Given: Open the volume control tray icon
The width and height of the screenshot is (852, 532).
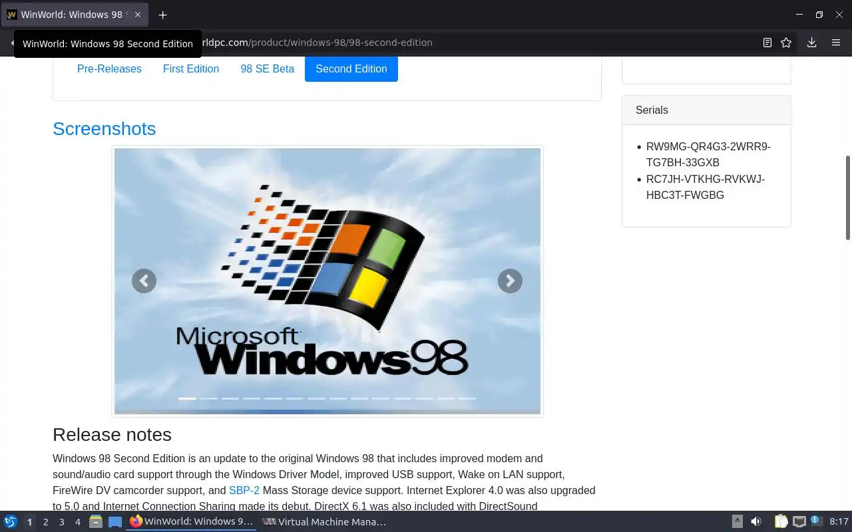Looking at the screenshot, I should [755, 521].
